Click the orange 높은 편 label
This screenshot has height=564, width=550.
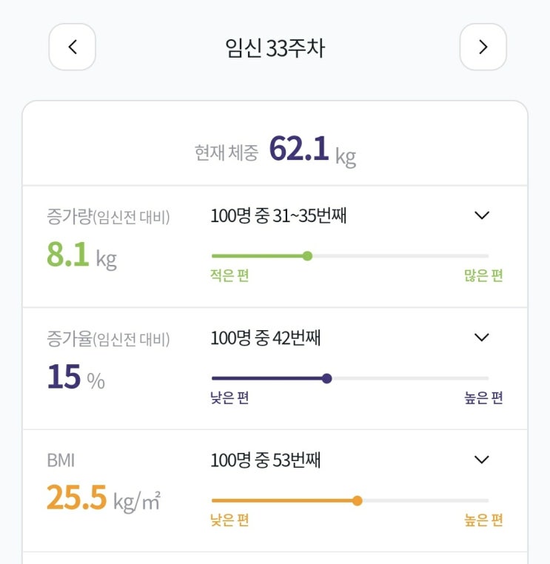(x=483, y=520)
